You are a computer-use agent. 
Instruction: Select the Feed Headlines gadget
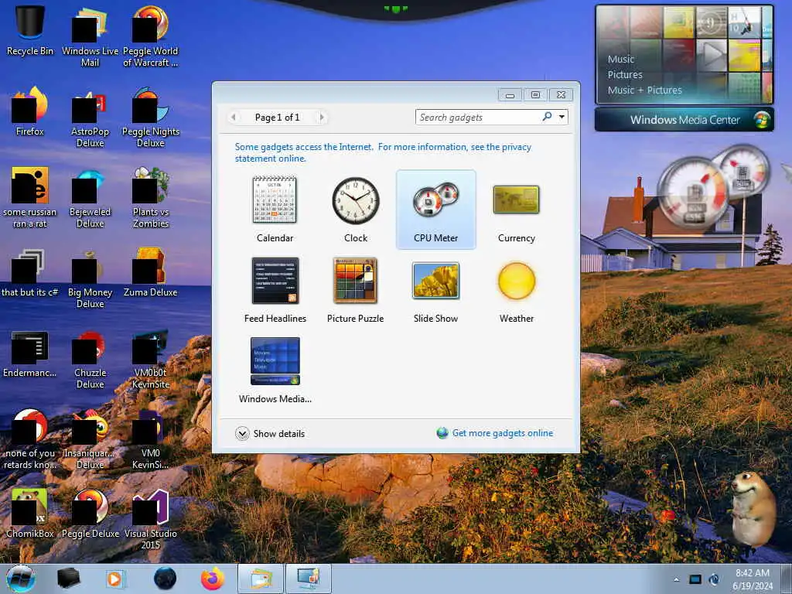pyautogui.click(x=275, y=290)
